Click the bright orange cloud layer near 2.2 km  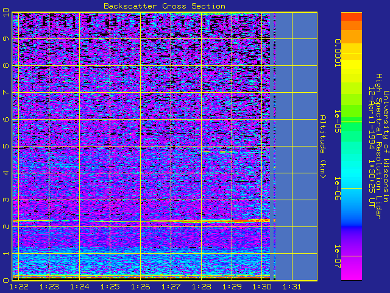[x=224, y=221]
